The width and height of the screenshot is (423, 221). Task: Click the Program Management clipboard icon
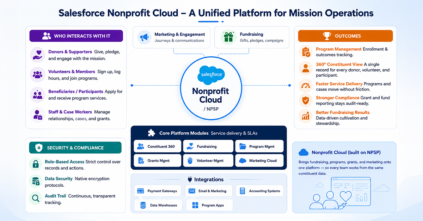(306, 52)
